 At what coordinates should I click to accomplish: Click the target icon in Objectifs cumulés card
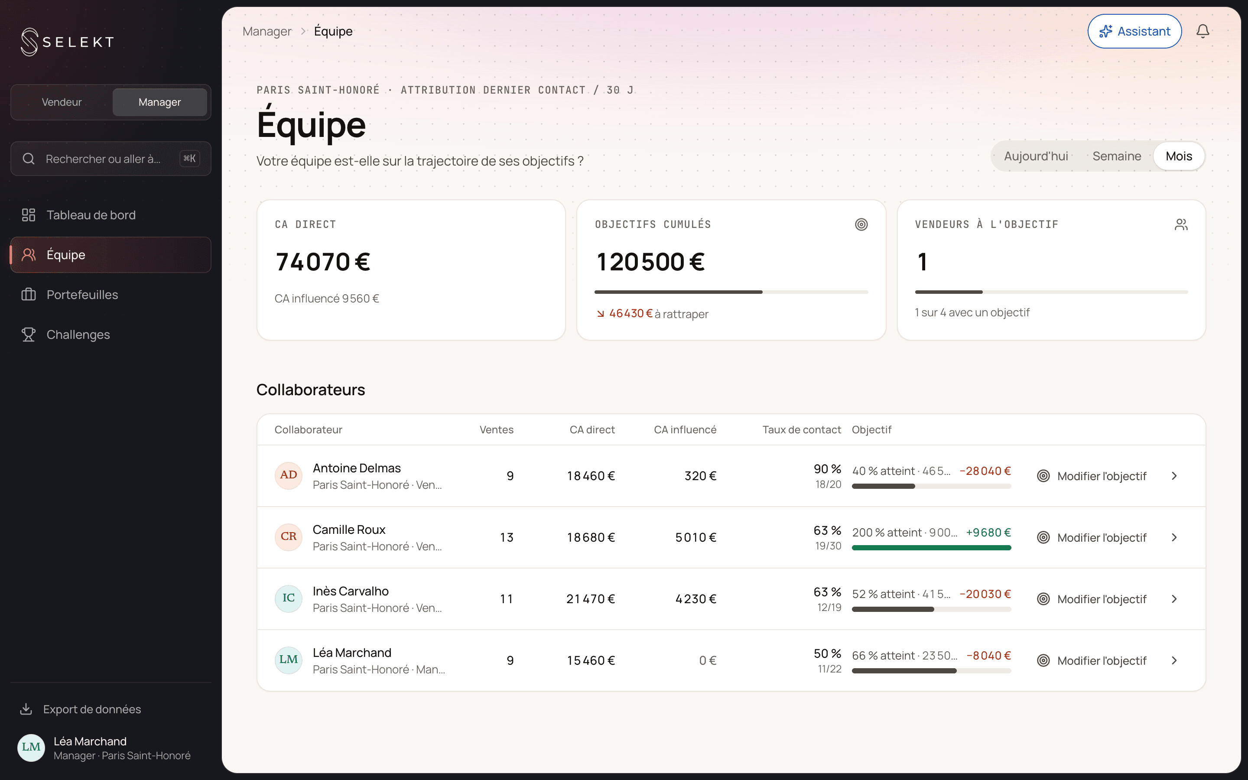coord(861,224)
